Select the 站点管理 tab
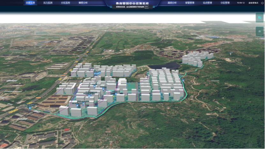 point(207,3)
